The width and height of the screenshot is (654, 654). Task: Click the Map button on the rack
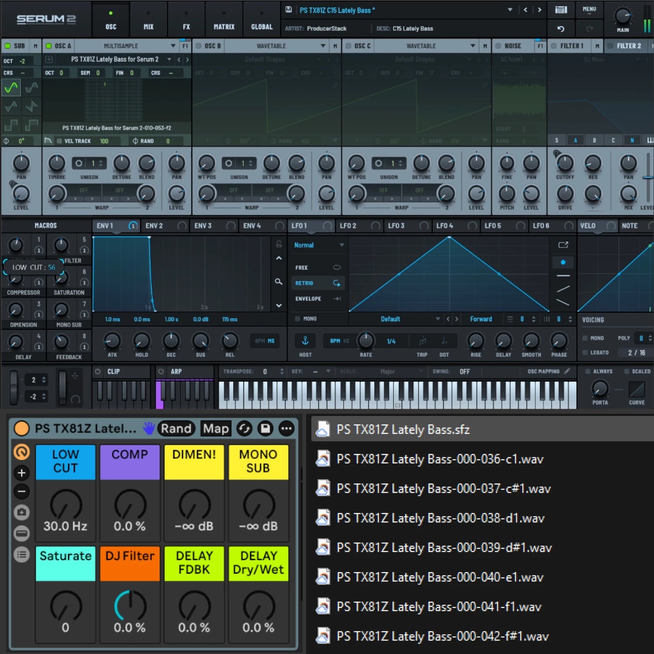(216, 429)
